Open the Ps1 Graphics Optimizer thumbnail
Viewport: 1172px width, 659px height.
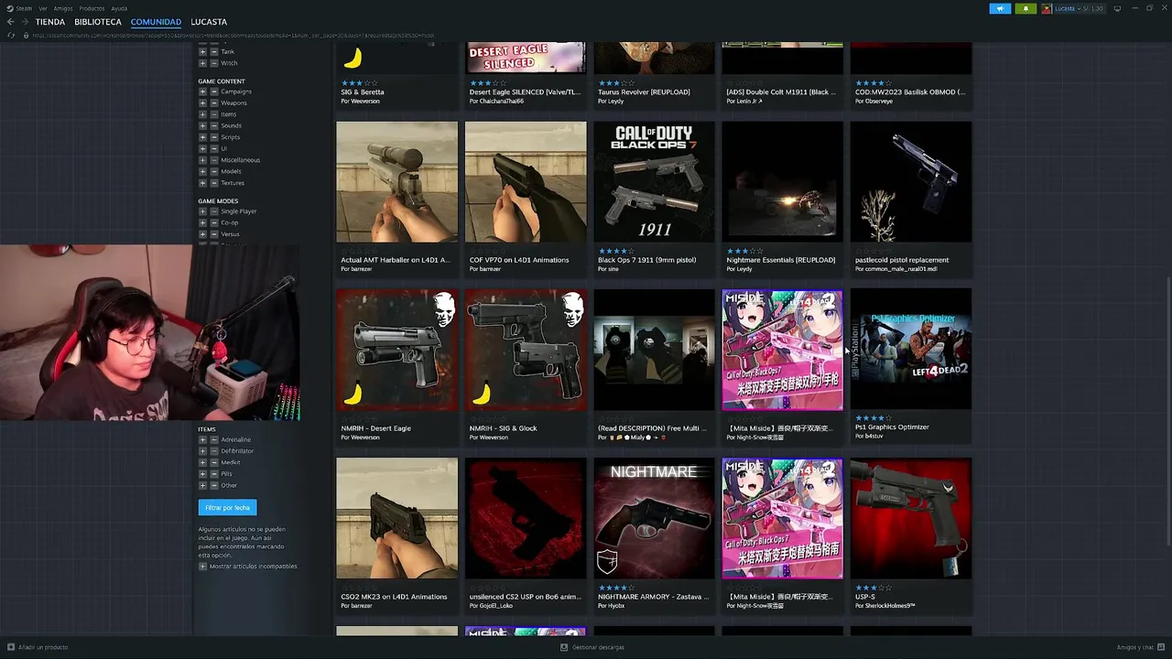[911, 350]
